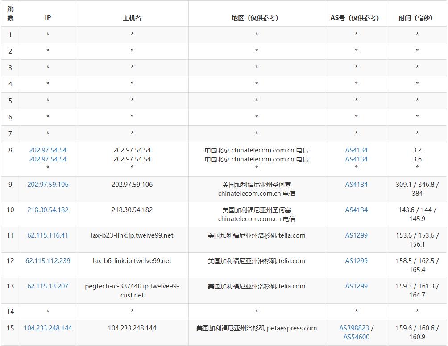Open the AS1299 link in hop 11
This screenshot has height=346, width=448.
tap(356, 235)
